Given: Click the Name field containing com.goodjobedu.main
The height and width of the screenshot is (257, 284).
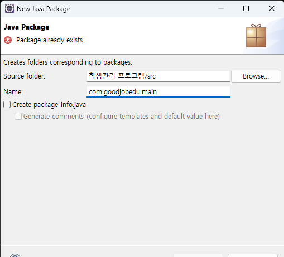Looking at the screenshot, I should click(158, 92).
